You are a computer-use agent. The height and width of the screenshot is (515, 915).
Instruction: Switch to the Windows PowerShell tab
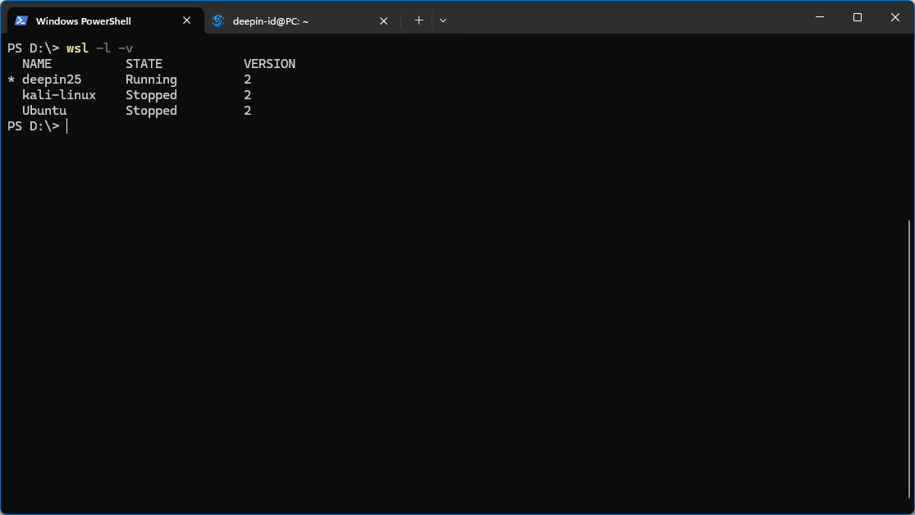(105, 21)
